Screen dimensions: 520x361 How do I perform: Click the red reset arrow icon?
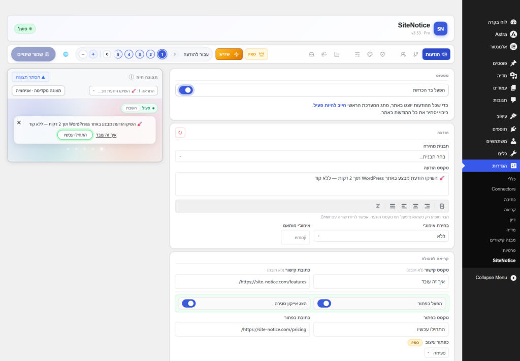click(x=180, y=133)
